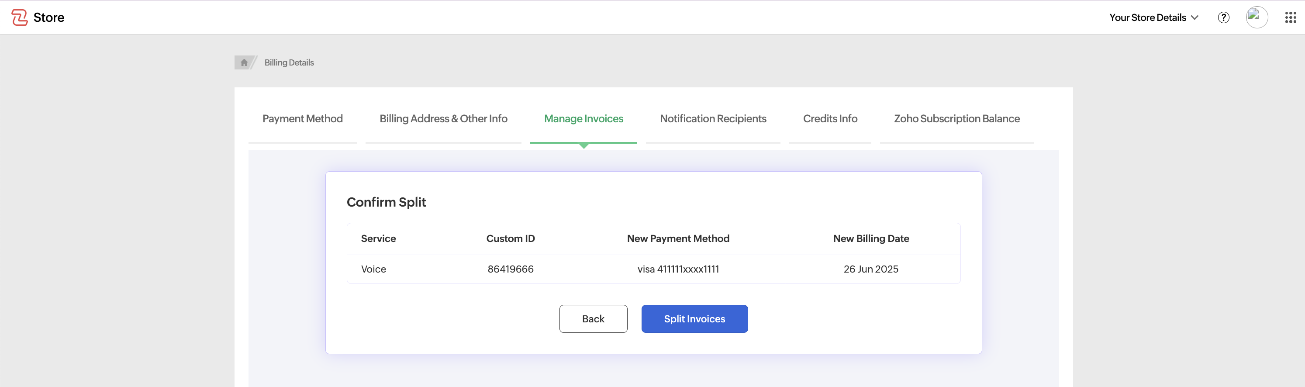The width and height of the screenshot is (1305, 387).
Task: Select the Manage Invoices tab
Action: tap(583, 118)
